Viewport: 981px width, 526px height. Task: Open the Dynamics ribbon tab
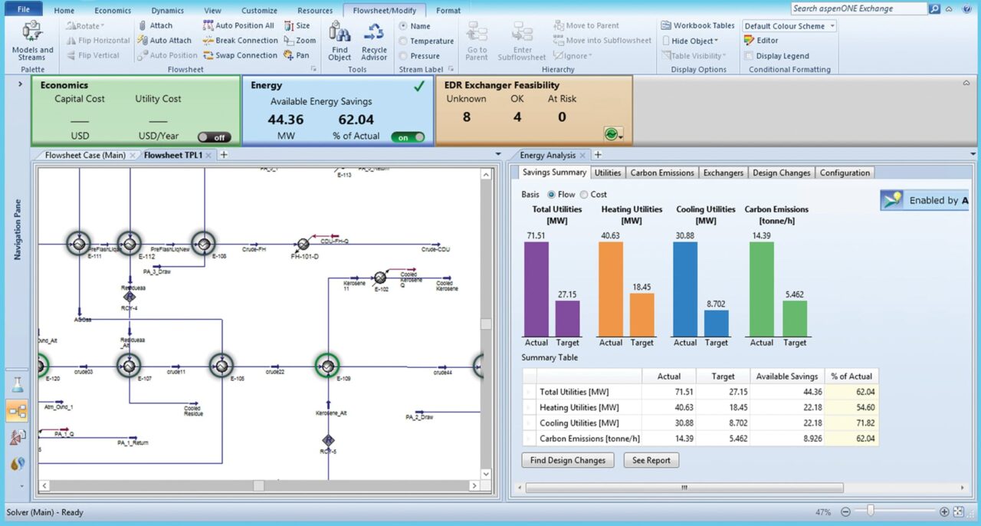[x=167, y=10]
